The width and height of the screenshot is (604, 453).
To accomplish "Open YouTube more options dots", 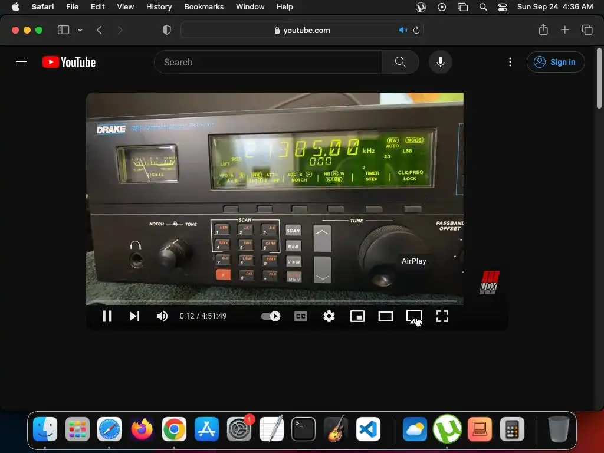I will point(510,62).
